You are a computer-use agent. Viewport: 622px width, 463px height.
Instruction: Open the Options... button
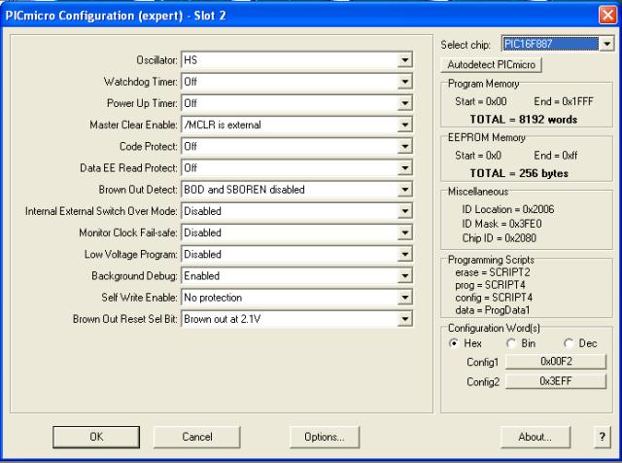325,437
